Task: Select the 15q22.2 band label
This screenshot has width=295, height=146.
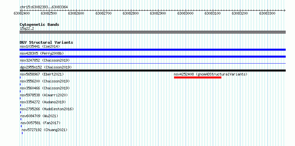Action: coord(27,28)
